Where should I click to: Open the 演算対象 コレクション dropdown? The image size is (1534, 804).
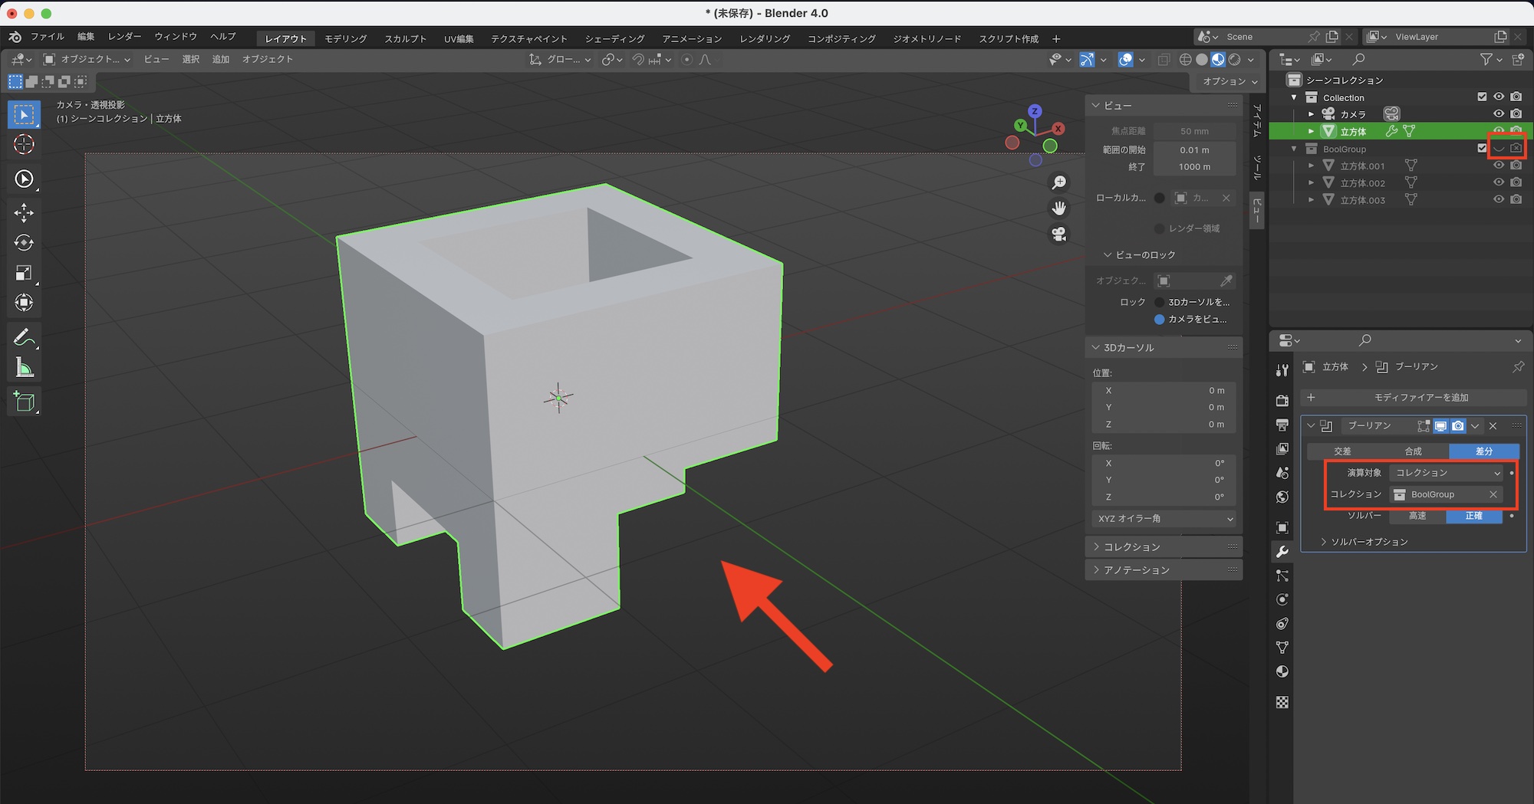point(1447,473)
